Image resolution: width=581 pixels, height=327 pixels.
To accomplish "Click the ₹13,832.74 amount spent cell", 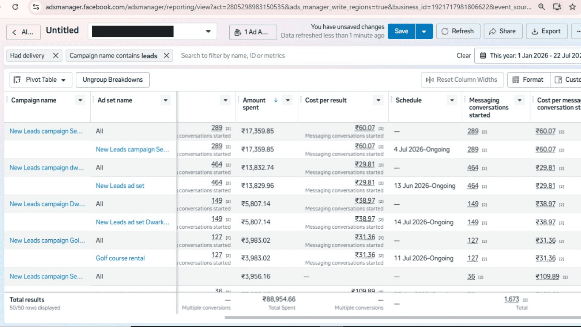I will pos(257,167).
